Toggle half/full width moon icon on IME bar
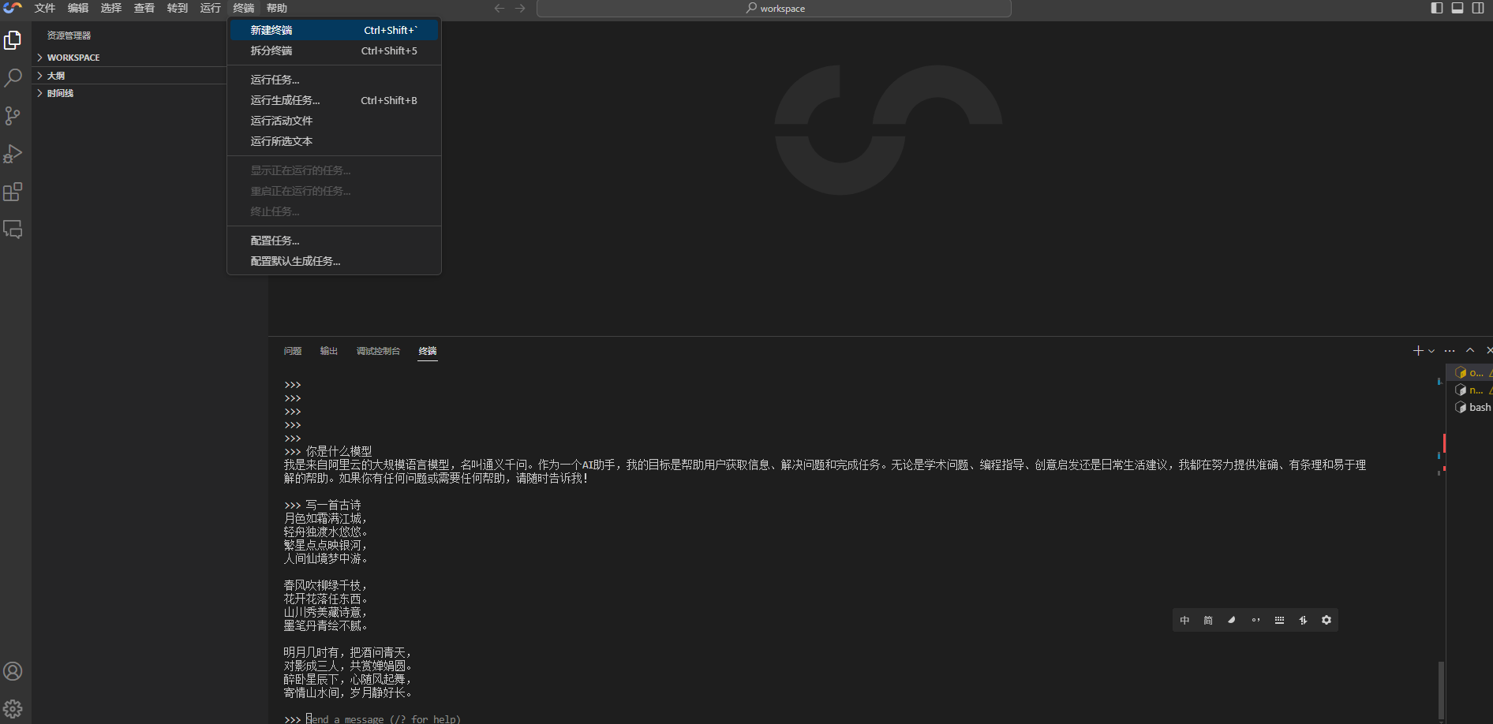 [x=1232, y=621]
